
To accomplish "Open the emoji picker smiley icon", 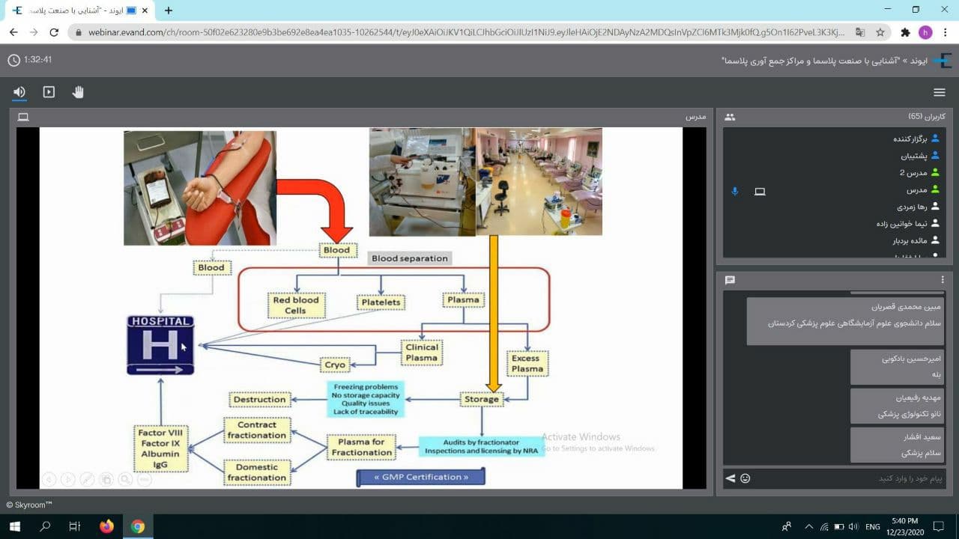I will pyautogui.click(x=745, y=478).
